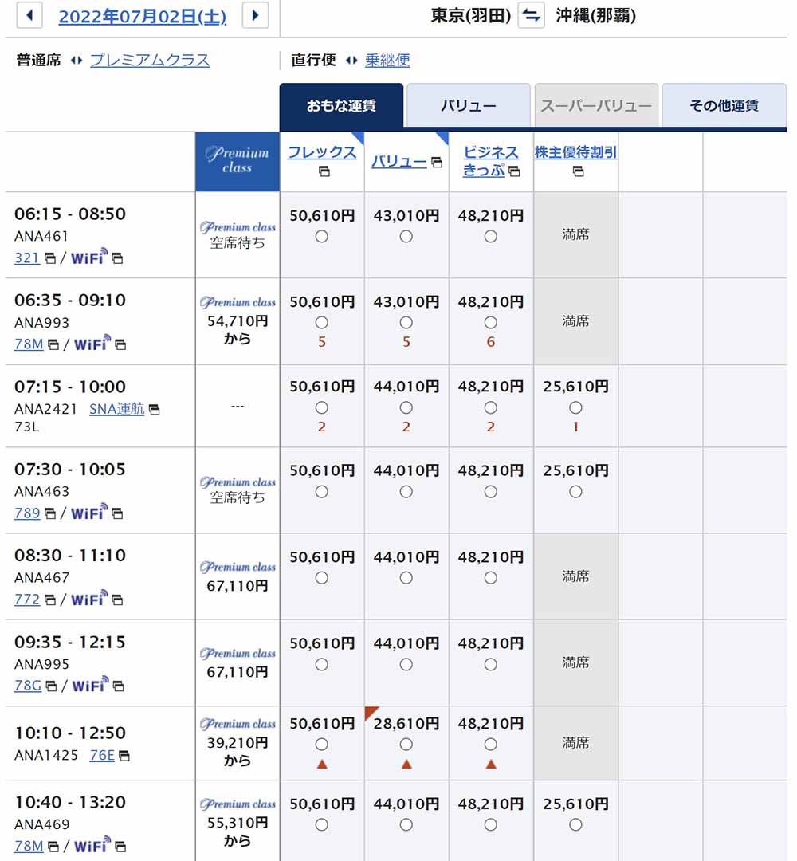Open 株主優待割引 fare column link
Viewport: 797px width, 861px height.
click(575, 152)
